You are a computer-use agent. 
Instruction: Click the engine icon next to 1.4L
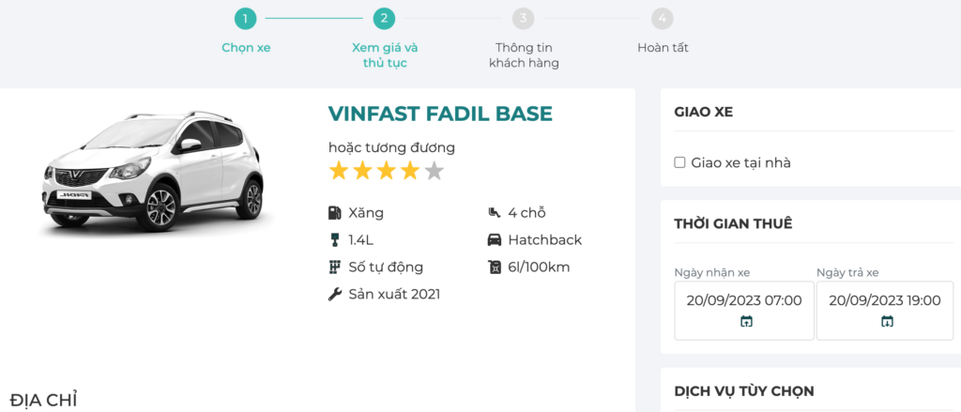coord(334,240)
